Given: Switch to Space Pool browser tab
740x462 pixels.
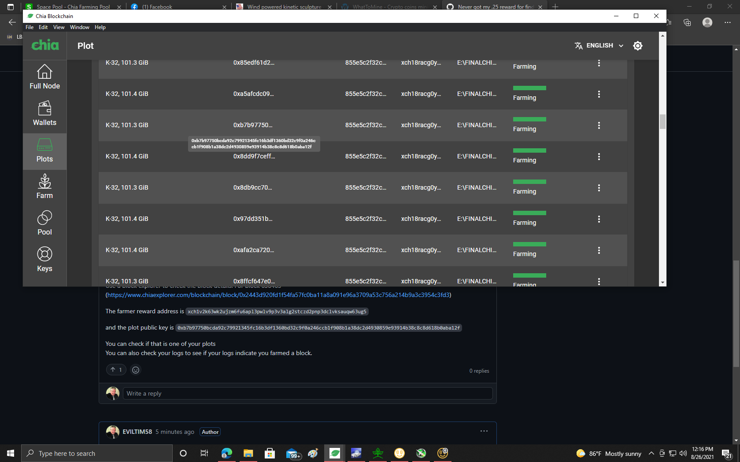Looking at the screenshot, I should (73, 7).
